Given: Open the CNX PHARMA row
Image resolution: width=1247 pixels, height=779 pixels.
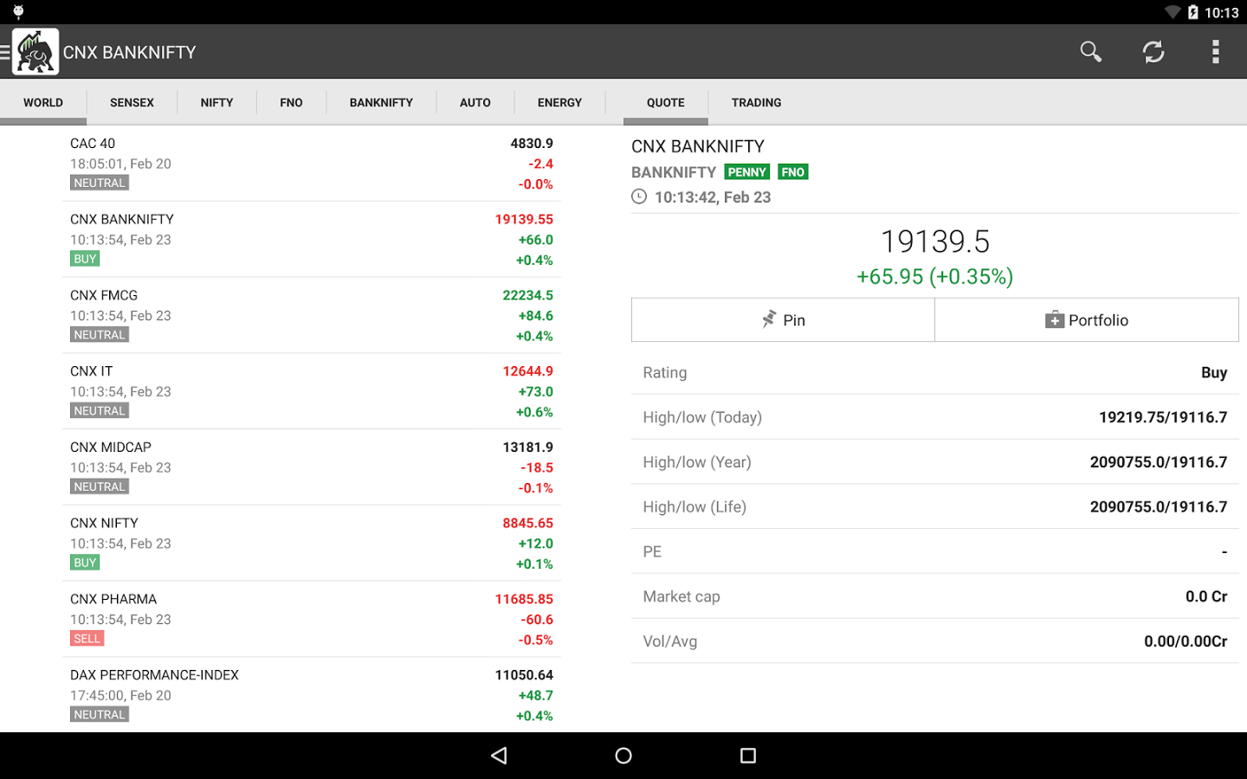Looking at the screenshot, I should (312, 619).
